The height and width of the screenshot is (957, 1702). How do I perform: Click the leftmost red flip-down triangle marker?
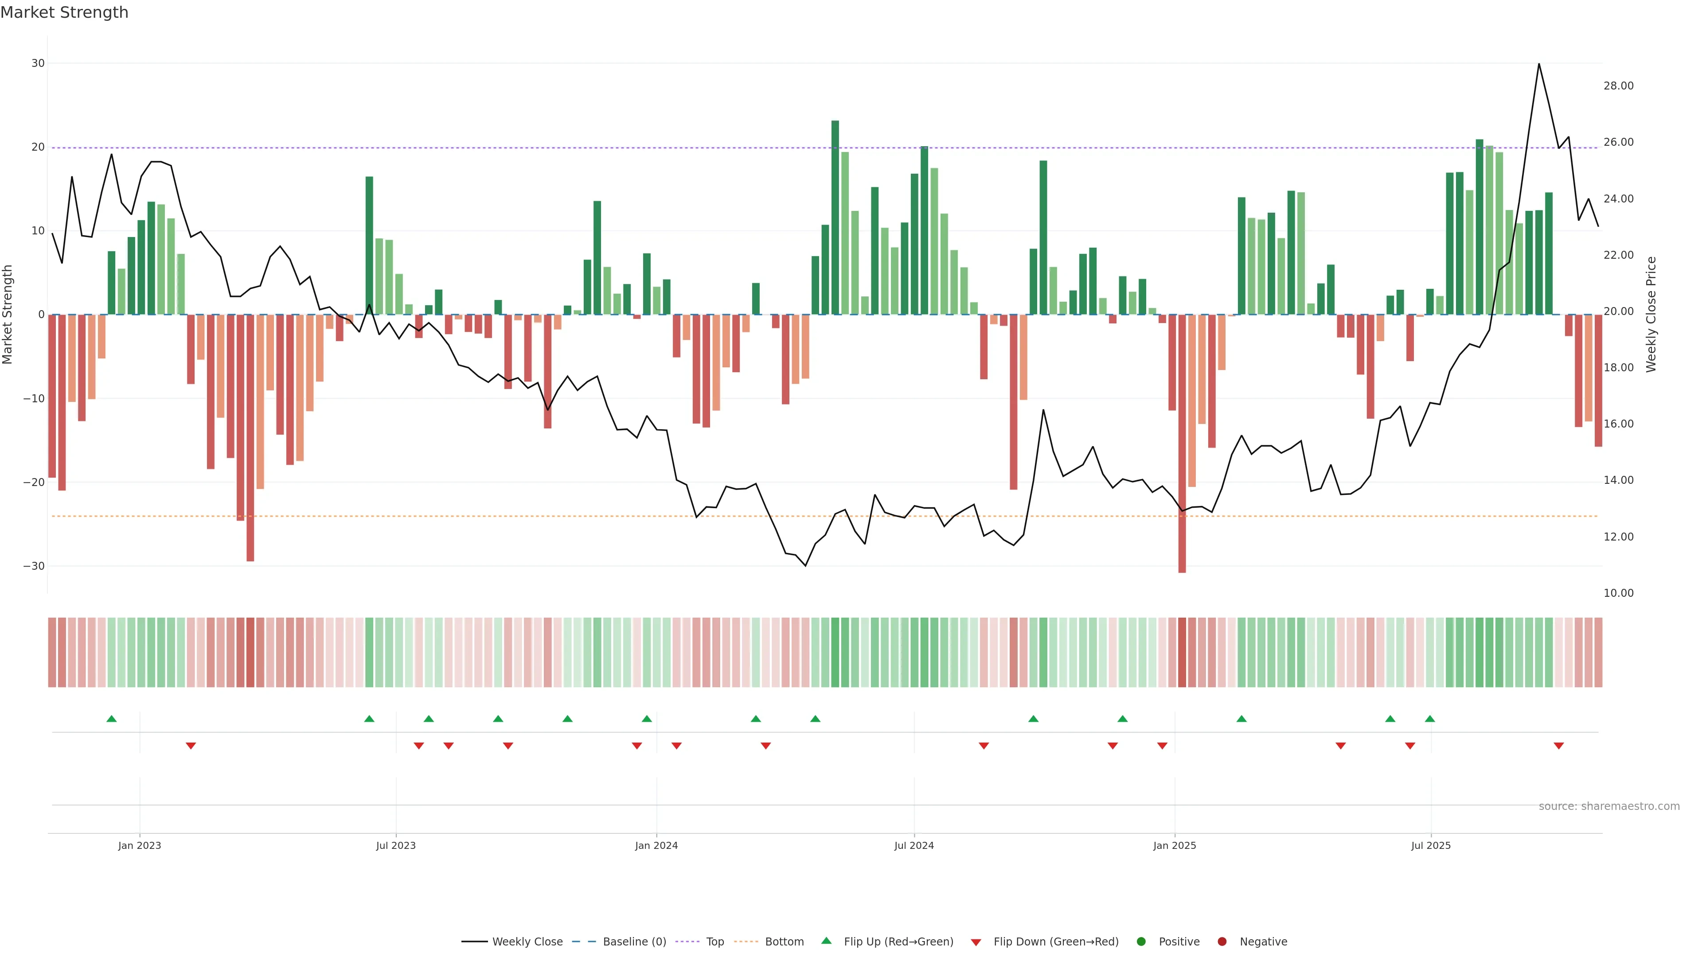point(191,746)
